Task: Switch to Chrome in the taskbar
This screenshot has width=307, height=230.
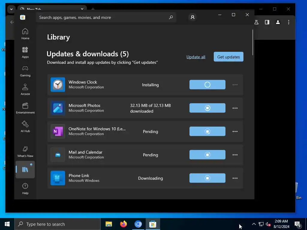Action: coord(138,224)
